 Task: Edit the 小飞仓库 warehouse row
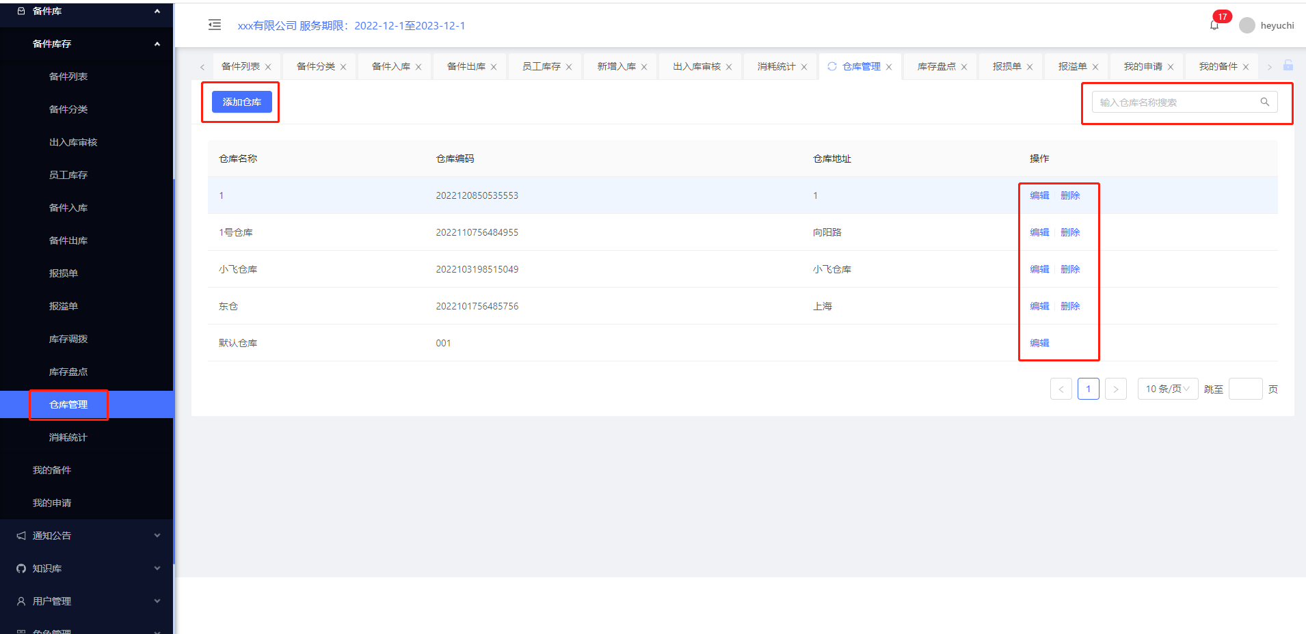point(1039,269)
